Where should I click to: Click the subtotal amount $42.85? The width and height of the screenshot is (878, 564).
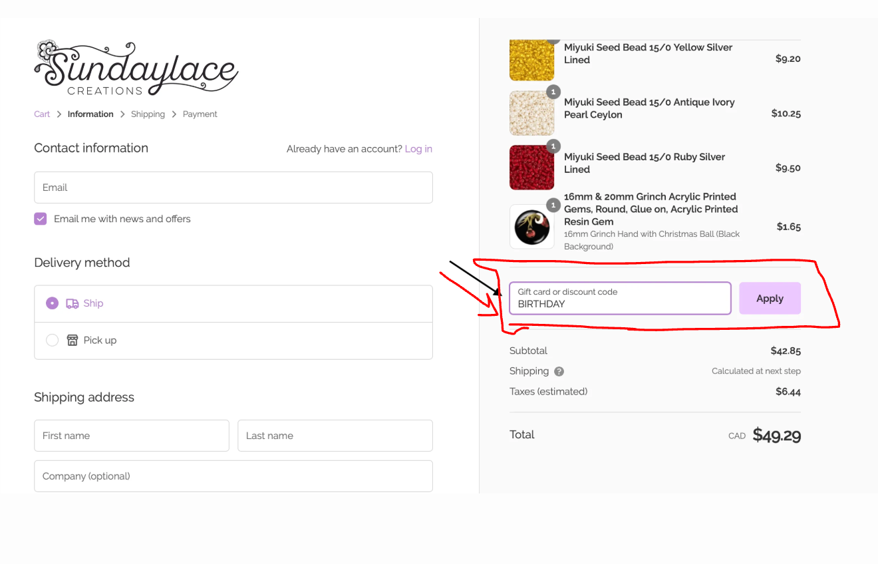[786, 351]
